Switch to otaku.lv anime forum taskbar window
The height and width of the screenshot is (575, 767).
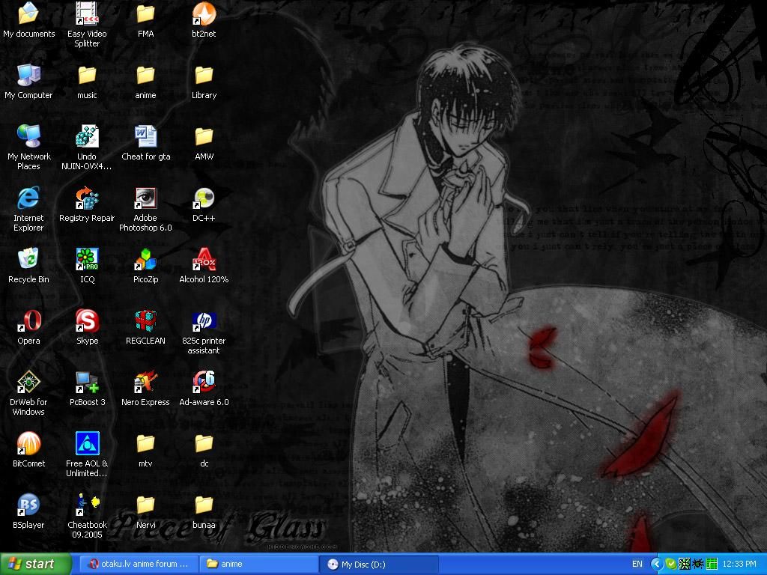click(139, 564)
